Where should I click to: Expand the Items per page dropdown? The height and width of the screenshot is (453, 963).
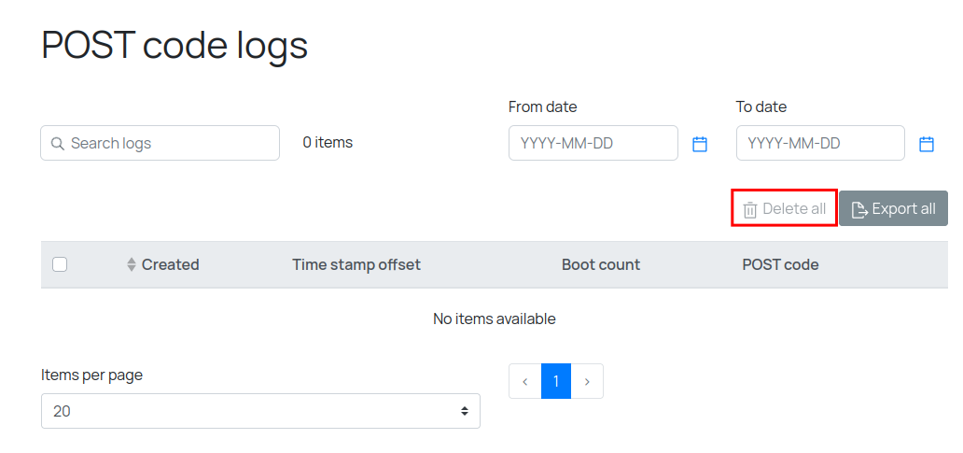(x=260, y=411)
